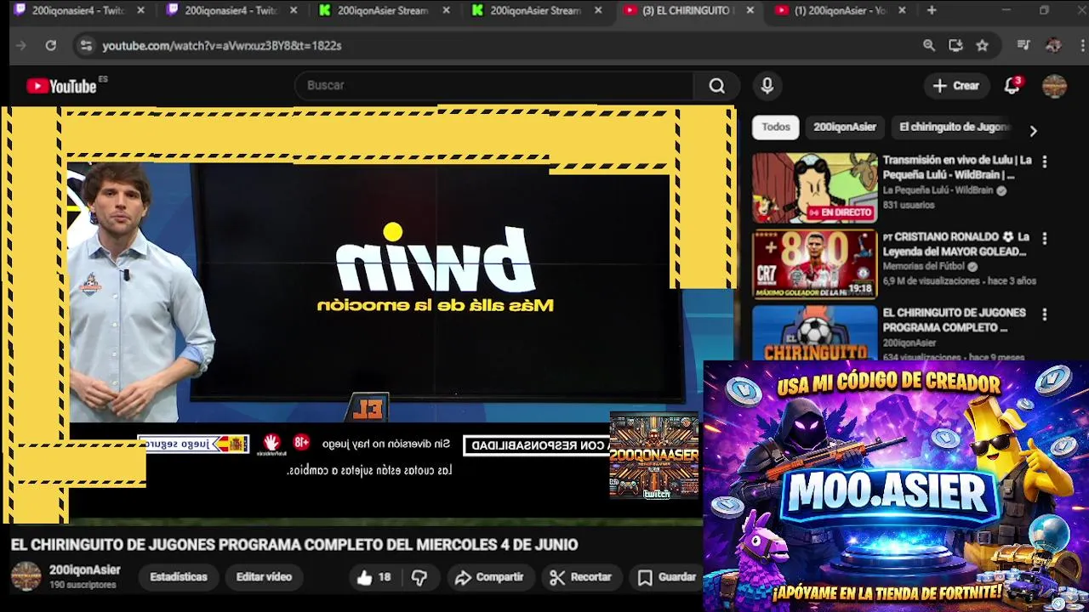Screen dimensions: 1089x612
Task: Click the Recortar button
Action: pyautogui.click(x=581, y=577)
